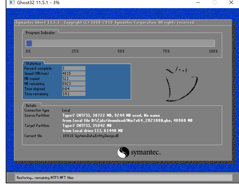Click the 0% progress scale marker
The image size is (239, 184).
coord(28,51)
